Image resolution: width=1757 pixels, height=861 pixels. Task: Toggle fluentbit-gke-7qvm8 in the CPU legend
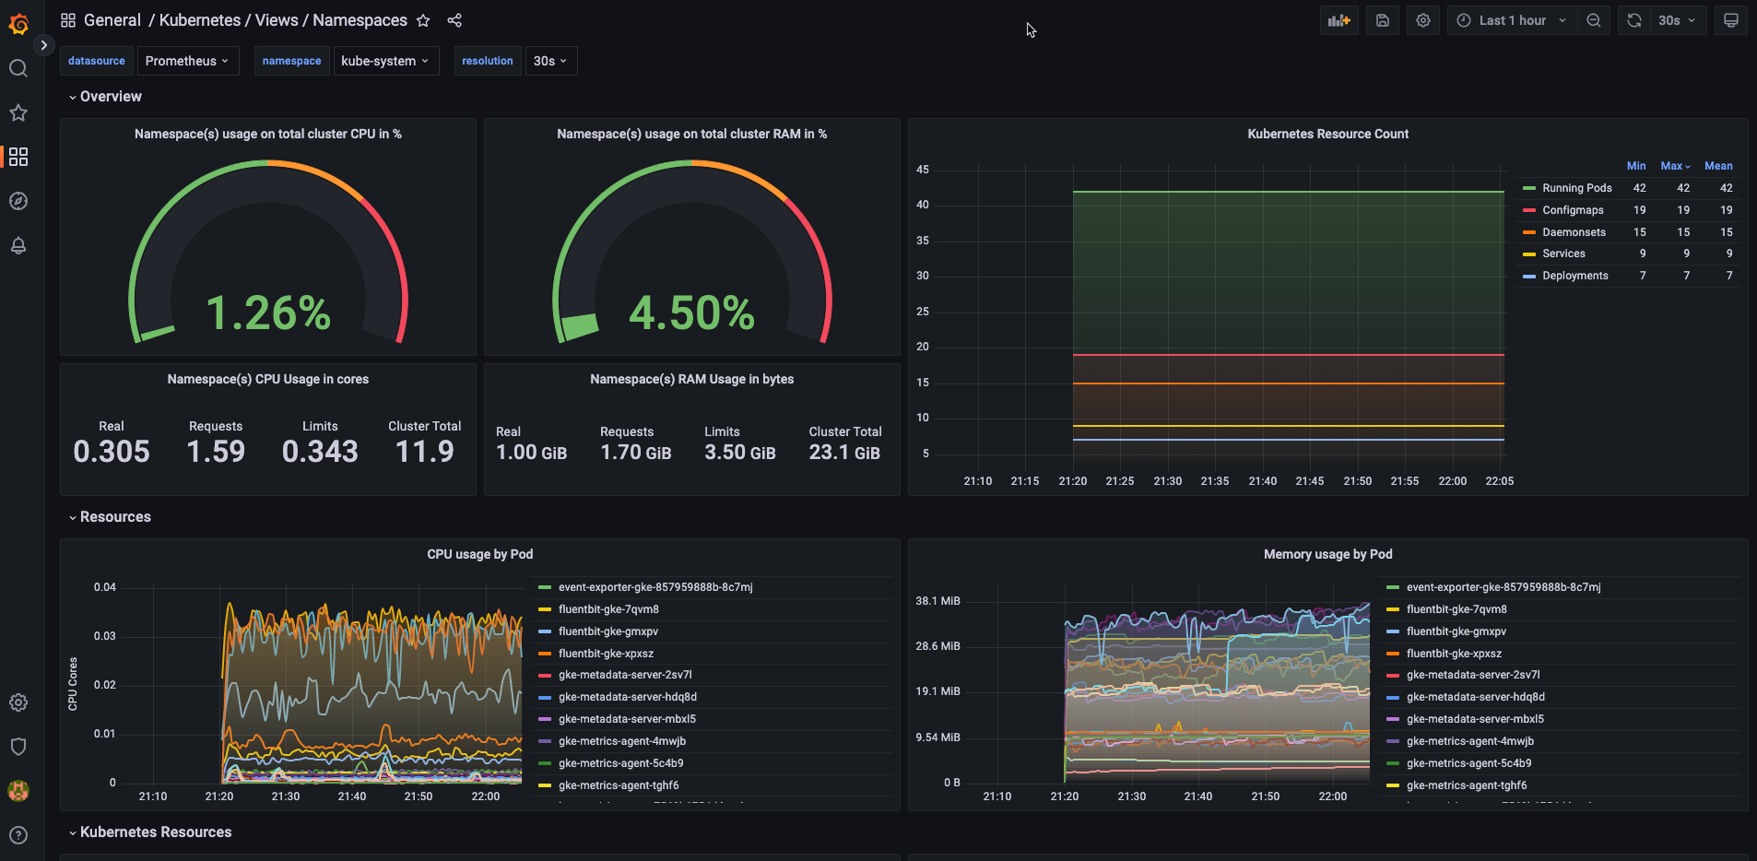coord(608,609)
